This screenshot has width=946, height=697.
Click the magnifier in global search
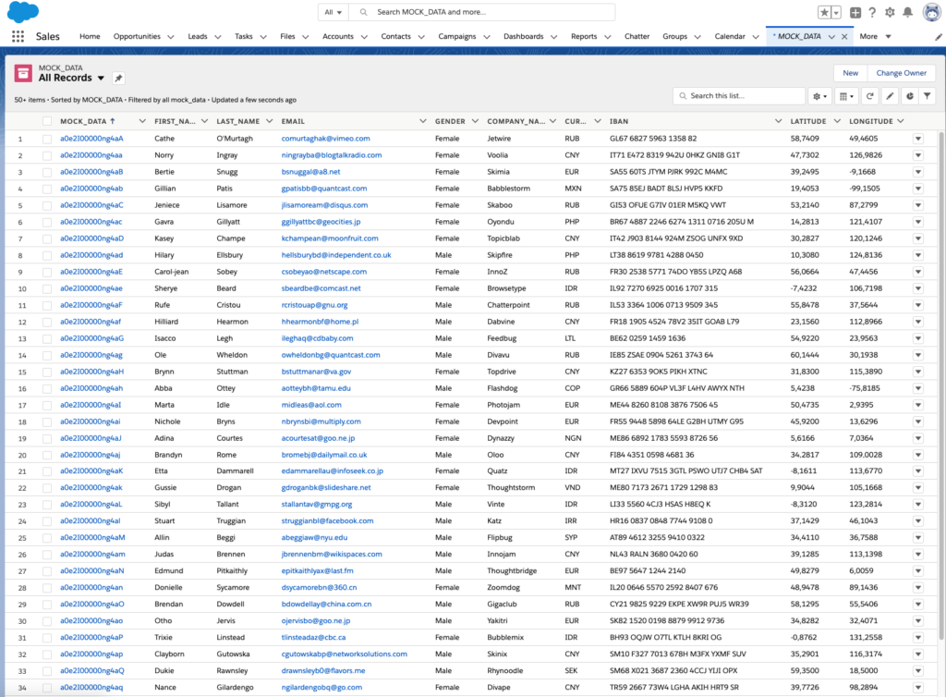pyautogui.click(x=363, y=12)
